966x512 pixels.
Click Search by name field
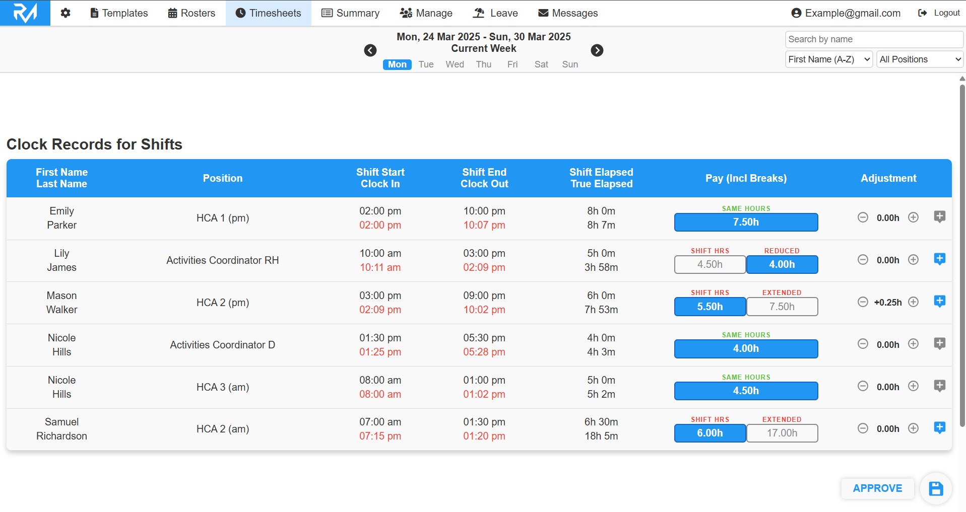874,39
